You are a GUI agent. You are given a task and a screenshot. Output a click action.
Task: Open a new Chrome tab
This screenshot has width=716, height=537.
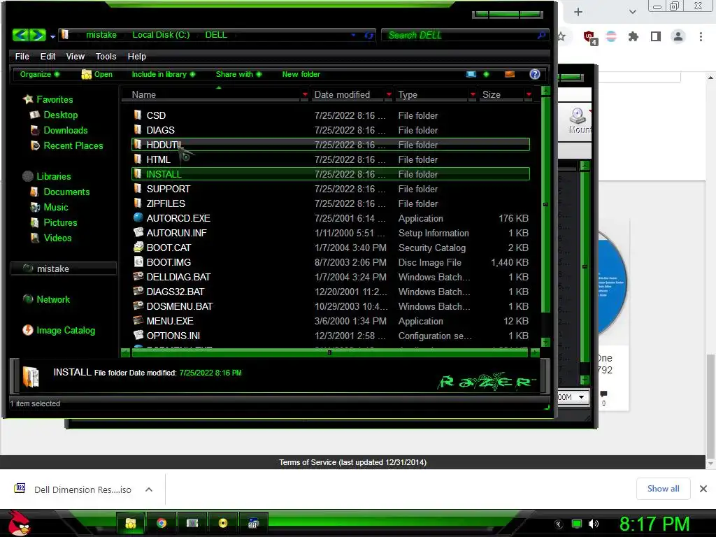[578, 12]
